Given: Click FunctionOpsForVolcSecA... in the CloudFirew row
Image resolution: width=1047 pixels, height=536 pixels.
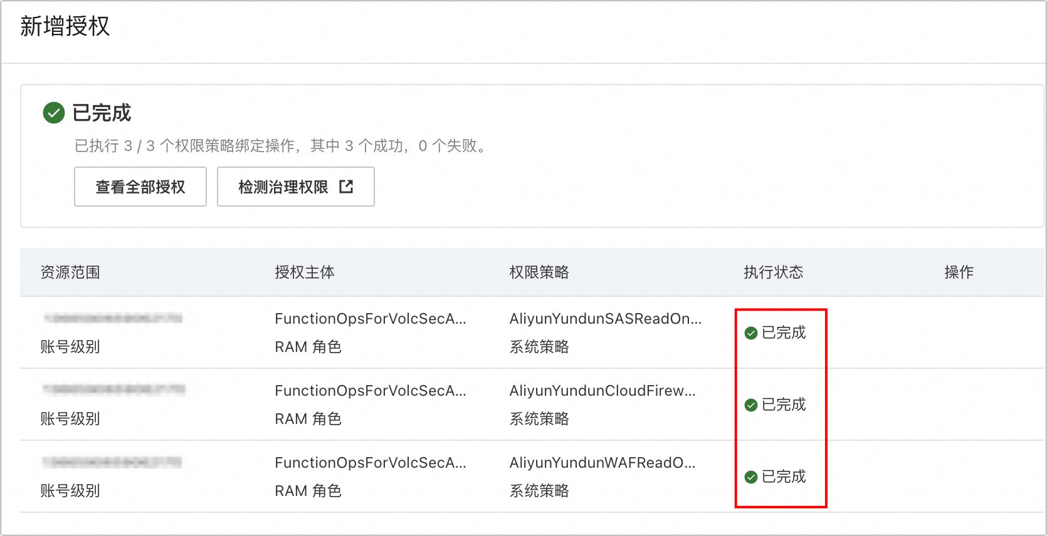Looking at the screenshot, I should pos(371,391).
